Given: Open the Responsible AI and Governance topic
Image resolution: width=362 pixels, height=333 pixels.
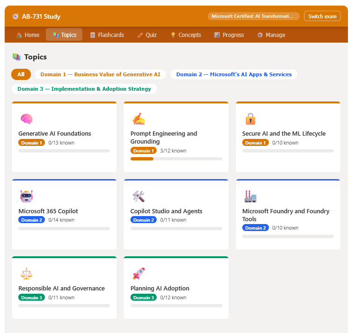Looking at the screenshot, I should point(64,288).
